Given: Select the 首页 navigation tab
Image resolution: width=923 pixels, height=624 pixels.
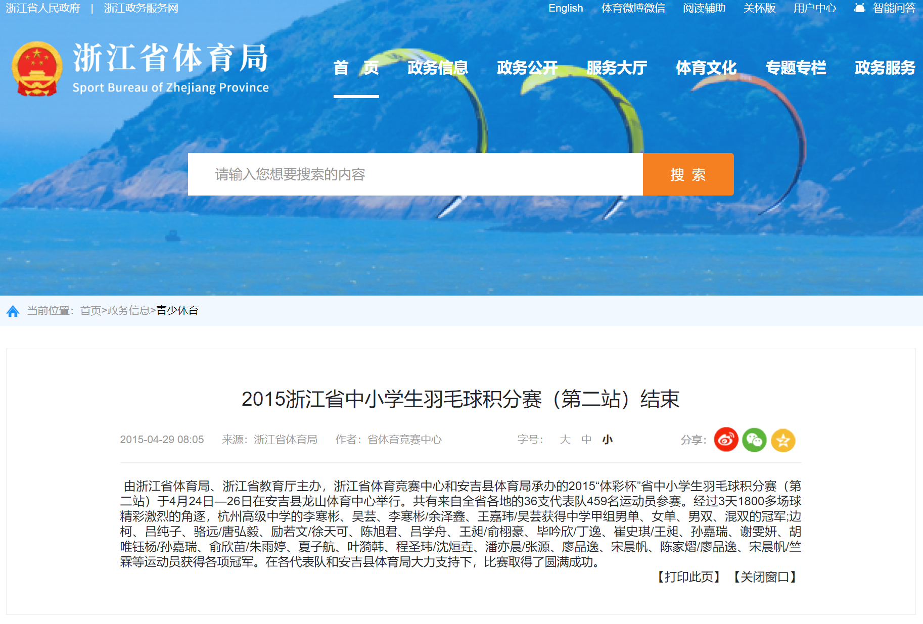Looking at the screenshot, I should pos(356,68).
